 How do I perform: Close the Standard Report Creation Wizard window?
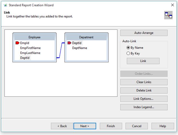(172, 5)
